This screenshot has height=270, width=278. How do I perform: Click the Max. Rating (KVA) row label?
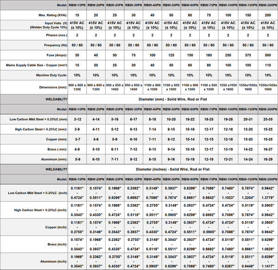point(51,15)
